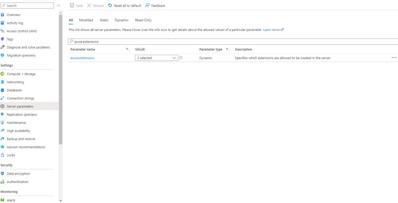Click the sidebar scrollbar up arrow

coord(60,12)
